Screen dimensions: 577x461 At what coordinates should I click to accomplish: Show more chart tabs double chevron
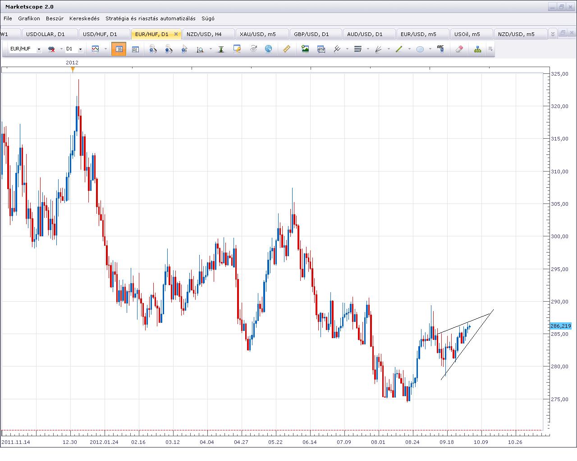click(553, 34)
